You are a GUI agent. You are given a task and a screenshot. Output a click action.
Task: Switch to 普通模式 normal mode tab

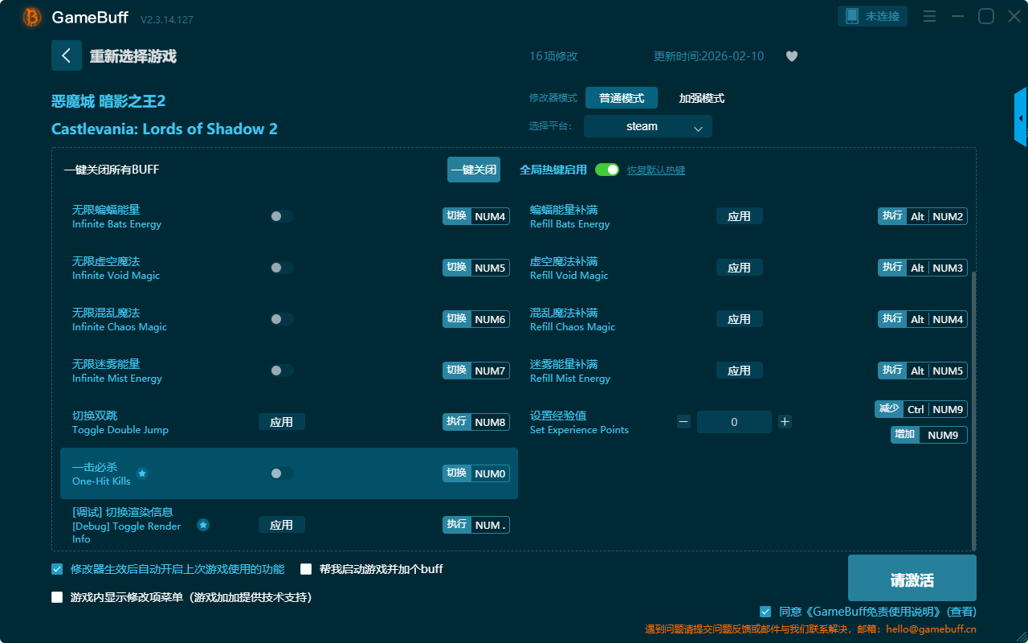[621, 98]
